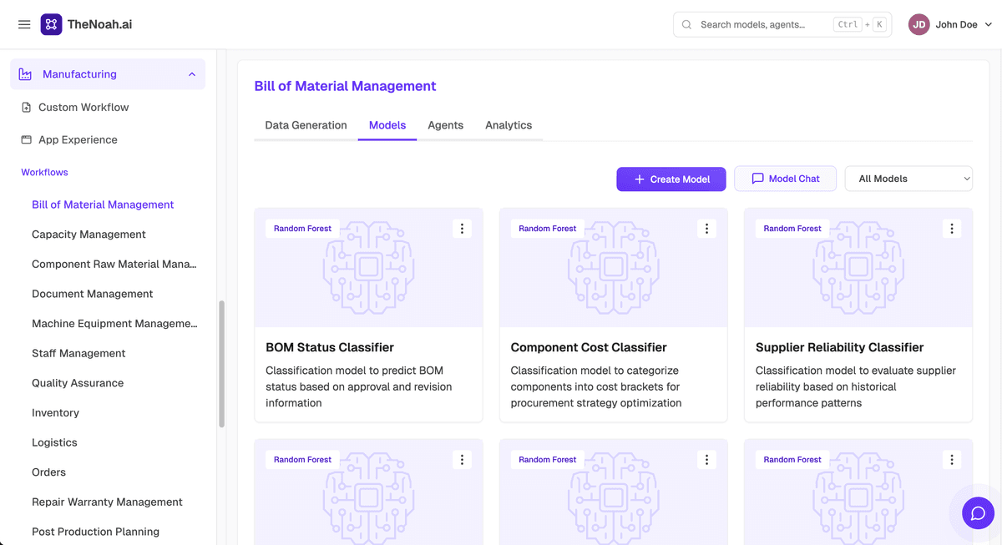Click Random Forest tag on Component Cost Classifier
This screenshot has height=545, width=1002.
[x=547, y=229]
